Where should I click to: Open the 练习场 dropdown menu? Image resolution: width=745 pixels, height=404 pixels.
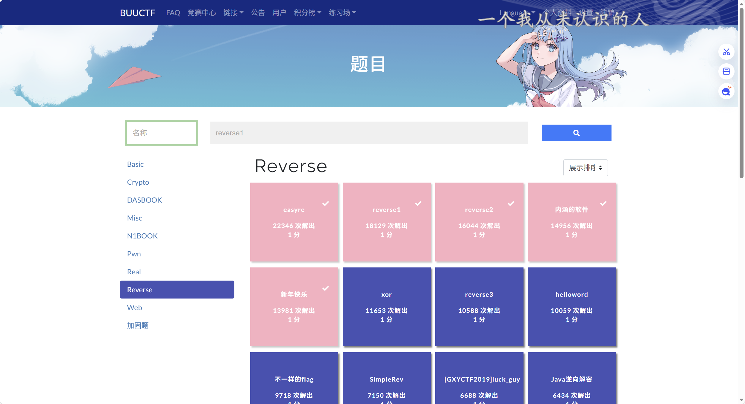[342, 13]
